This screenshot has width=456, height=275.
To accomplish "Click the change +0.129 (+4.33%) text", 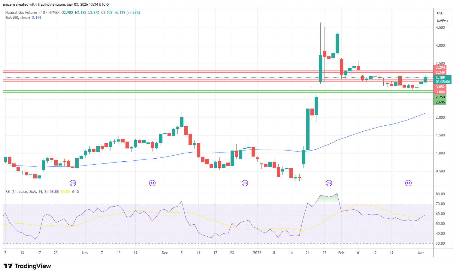I will click(127, 13).
